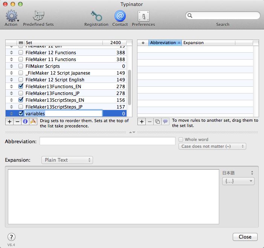
Task: Click reorder handle for FilMaker Scripts
Action: [x=11, y=66]
